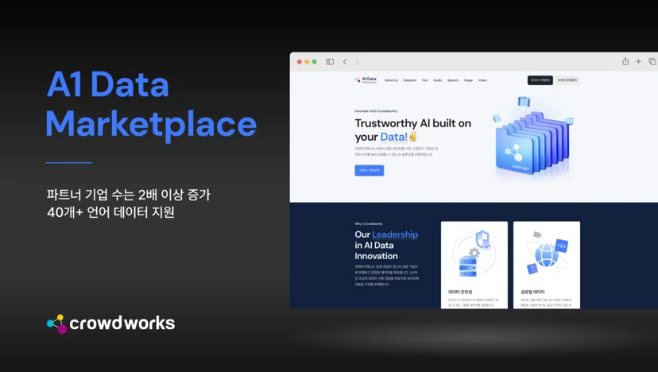This screenshot has width=658, height=372.
Task: Click the "Trustworthy AI built on" headline
Action: point(413,123)
